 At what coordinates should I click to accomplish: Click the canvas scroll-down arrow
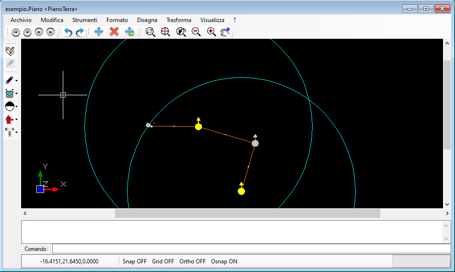447,204
